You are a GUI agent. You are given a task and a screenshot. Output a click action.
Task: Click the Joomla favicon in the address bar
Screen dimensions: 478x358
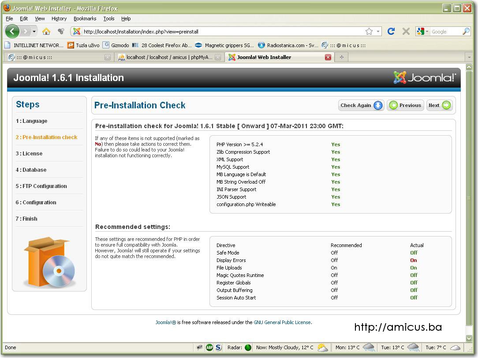(77, 31)
